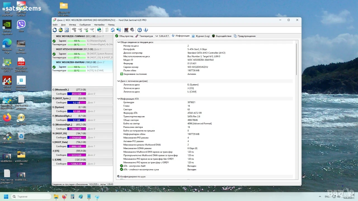Select disk HGST HTS541010A9E680 in the list
This screenshot has width=358, height=201.
(83, 53)
